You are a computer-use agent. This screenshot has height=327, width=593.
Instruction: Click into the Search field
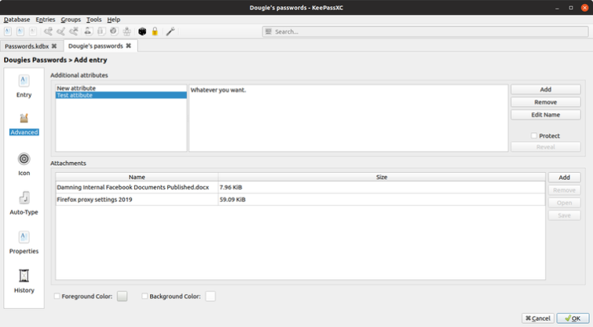click(425, 31)
